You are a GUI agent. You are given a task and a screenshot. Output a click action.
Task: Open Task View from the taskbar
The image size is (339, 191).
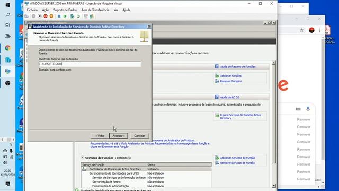[7, 25]
